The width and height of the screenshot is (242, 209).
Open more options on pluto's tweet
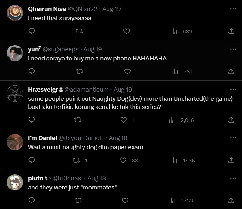233,178
